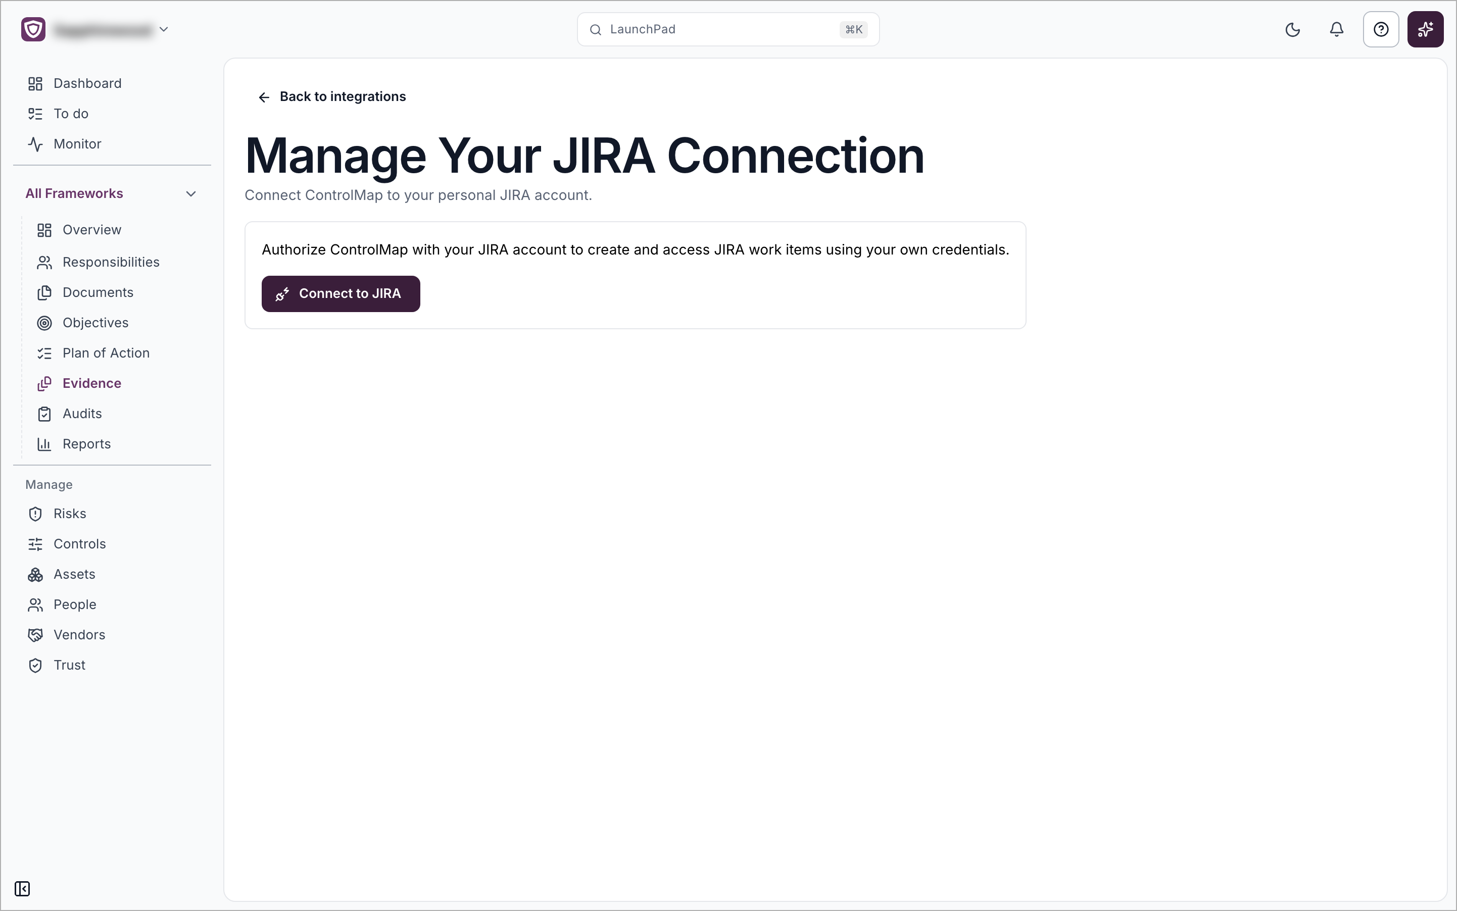This screenshot has width=1457, height=911.
Task: Open Responsibilities section
Action: point(111,262)
